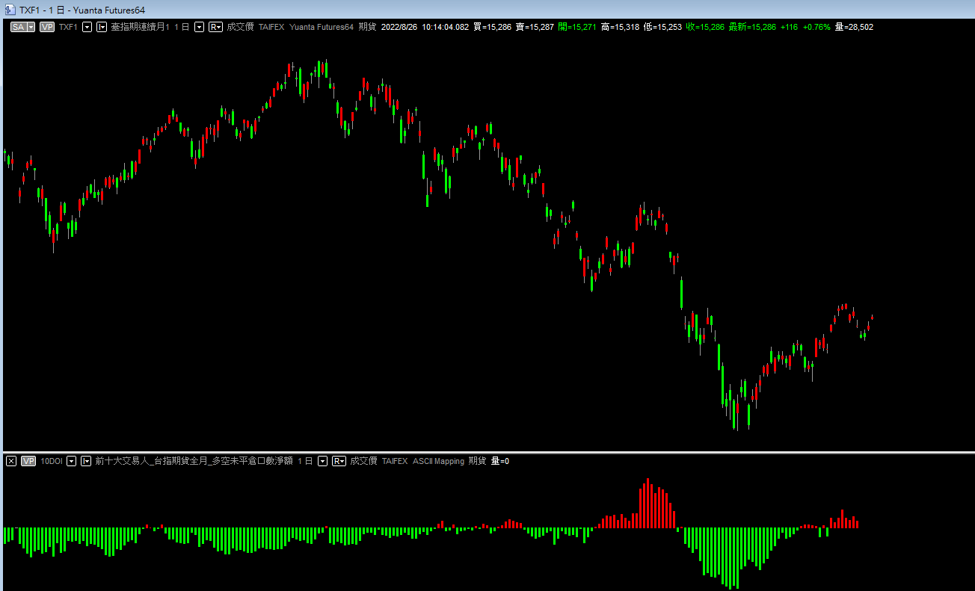This screenshot has height=591, width=975.
Task: Click the ASCII Mapping label
Action: point(438,461)
